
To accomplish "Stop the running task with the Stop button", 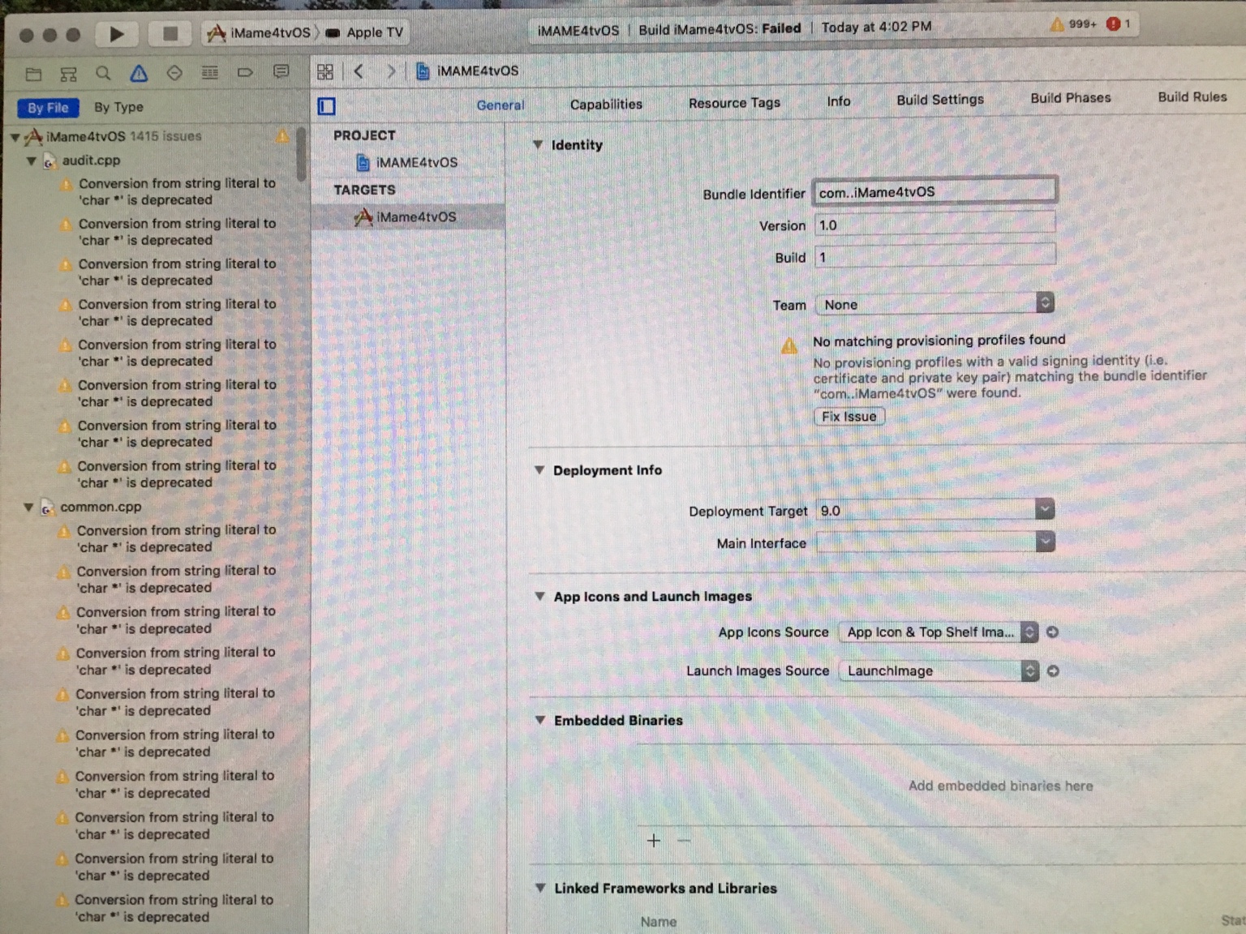I will [170, 33].
